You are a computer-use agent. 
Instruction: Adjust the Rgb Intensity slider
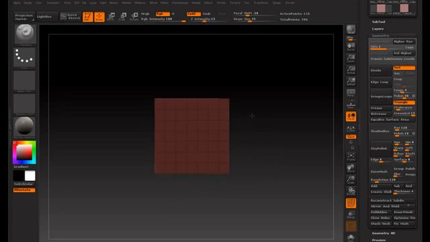tap(163, 19)
